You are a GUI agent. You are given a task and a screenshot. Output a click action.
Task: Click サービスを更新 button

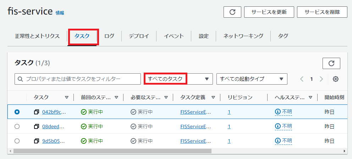pos(269,12)
